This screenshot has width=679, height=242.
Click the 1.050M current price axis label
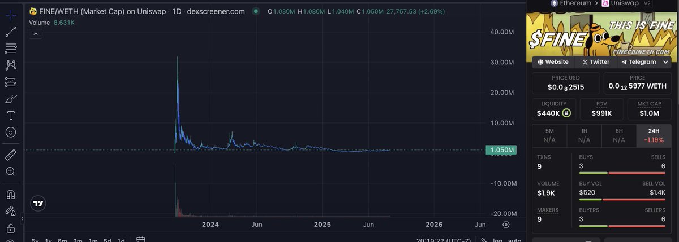tap(501, 150)
